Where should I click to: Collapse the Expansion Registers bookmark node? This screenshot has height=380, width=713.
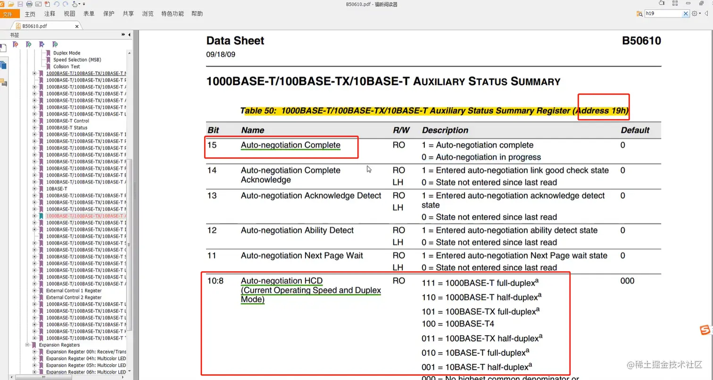point(27,345)
